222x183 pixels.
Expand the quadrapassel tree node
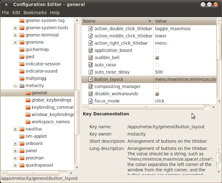[15, 165]
